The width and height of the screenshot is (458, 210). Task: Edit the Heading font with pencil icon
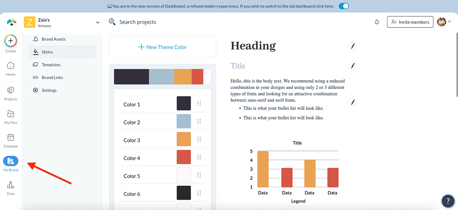click(x=353, y=46)
